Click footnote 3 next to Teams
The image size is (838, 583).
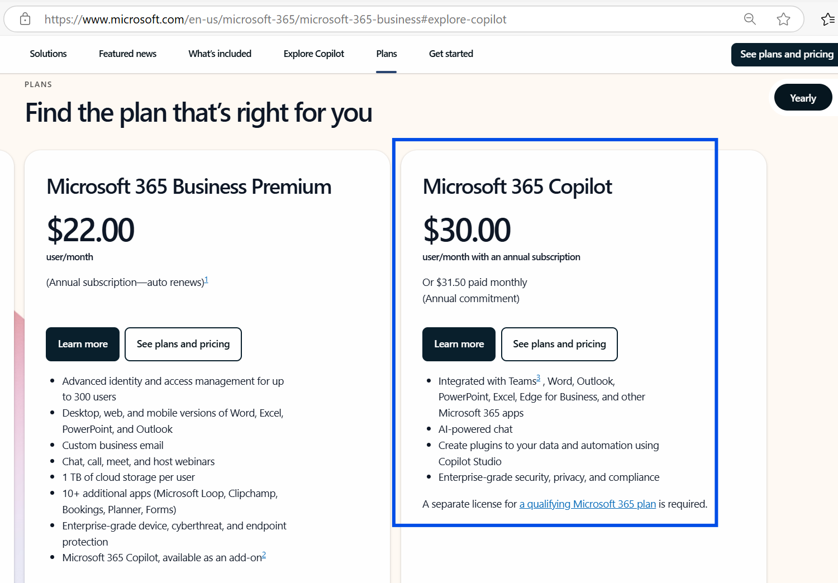[538, 378]
